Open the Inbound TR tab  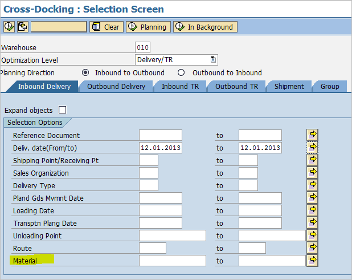pyautogui.click(x=180, y=87)
